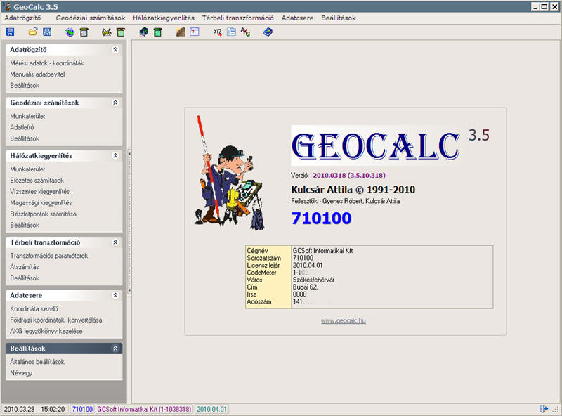This screenshot has width=562, height=416.
Task: Click the XYZ coordinate icon
Action: [x=218, y=32]
